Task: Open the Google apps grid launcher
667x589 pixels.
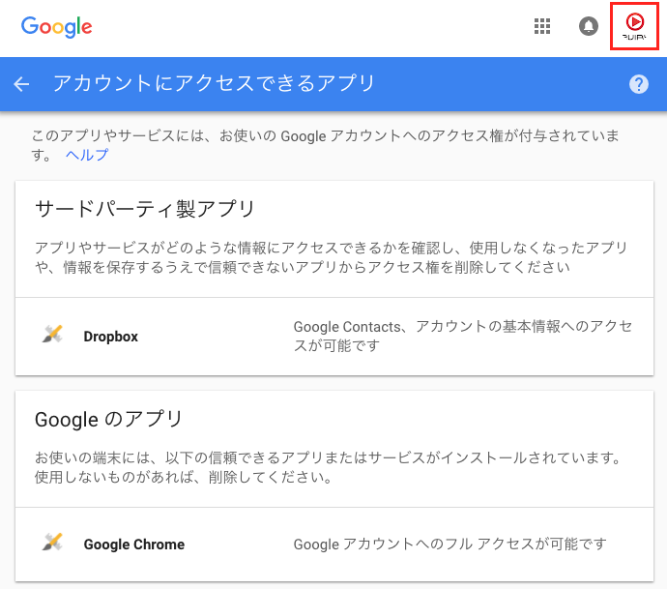Action: coord(542,26)
